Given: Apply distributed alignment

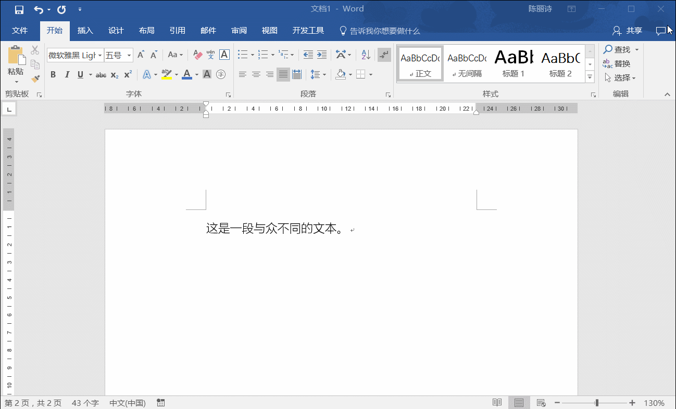Looking at the screenshot, I should tap(297, 74).
